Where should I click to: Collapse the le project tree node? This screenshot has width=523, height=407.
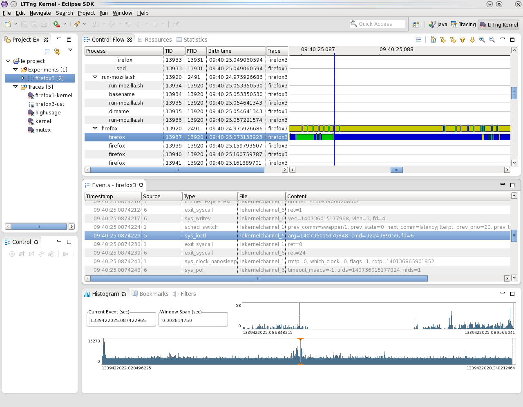click(8, 61)
